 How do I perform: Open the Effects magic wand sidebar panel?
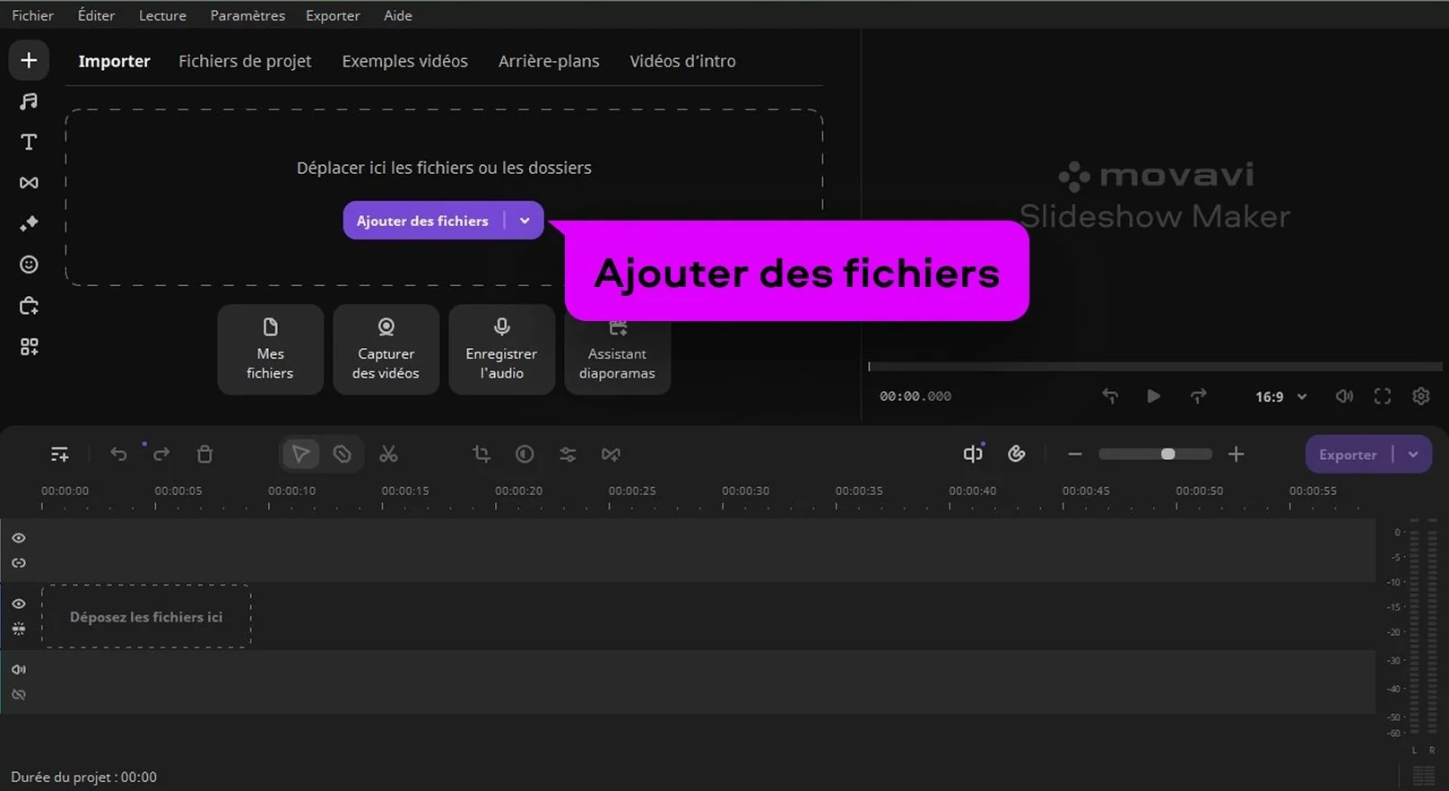(x=29, y=223)
